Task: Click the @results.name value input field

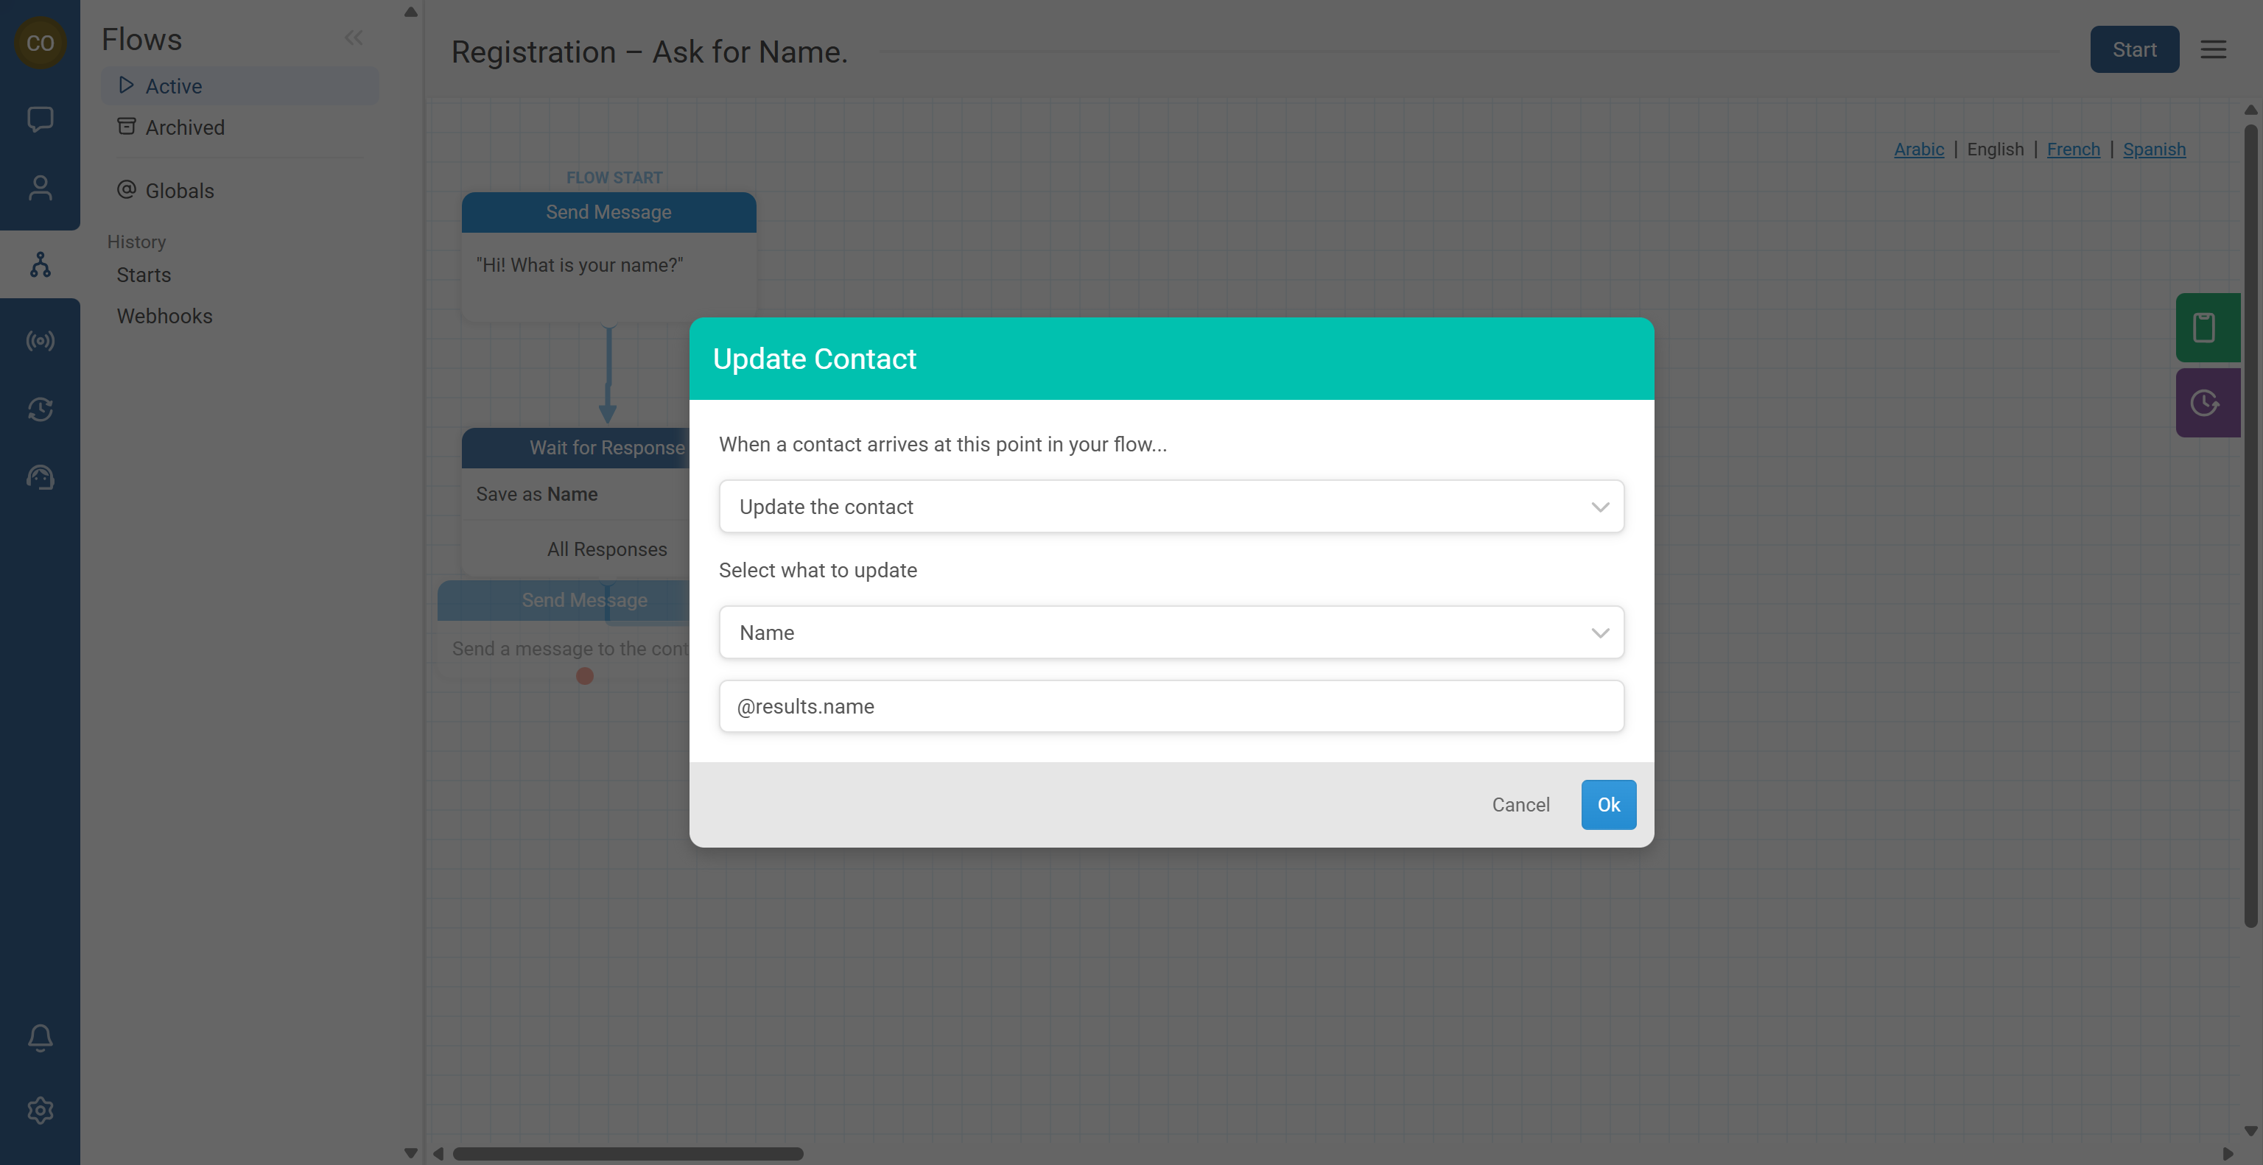Action: 1170,707
